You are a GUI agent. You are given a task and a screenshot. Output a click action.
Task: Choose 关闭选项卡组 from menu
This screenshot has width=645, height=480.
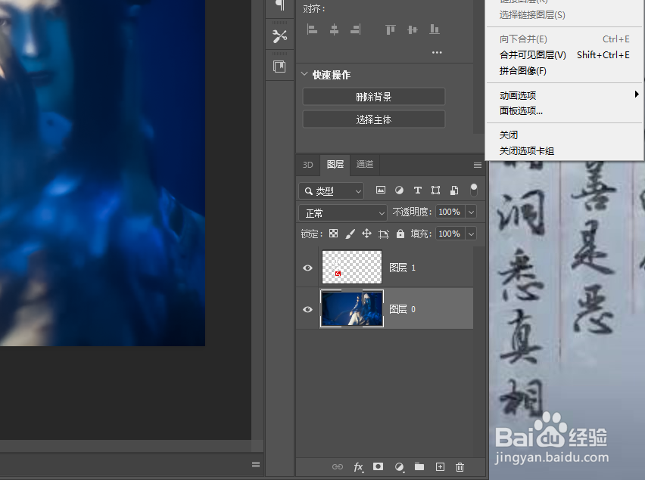click(x=565, y=151)
